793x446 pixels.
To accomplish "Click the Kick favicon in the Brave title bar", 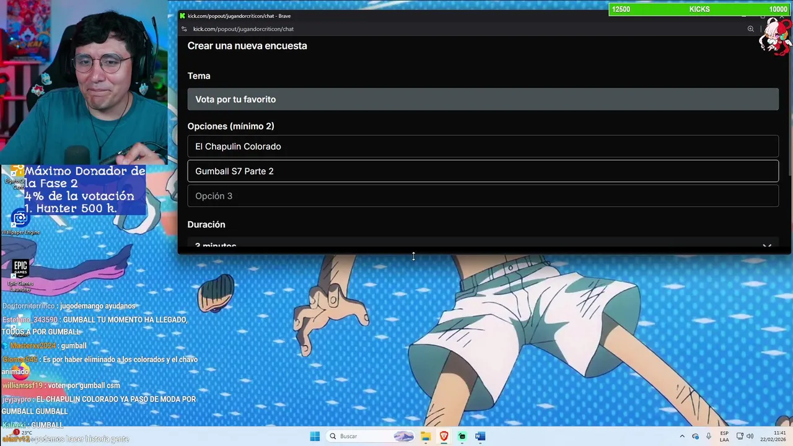I will 182,16.
